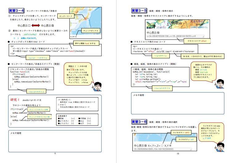Screen dimensions: 236x163
Task: Click the 実習3-5 heading box
Action: 139,10
